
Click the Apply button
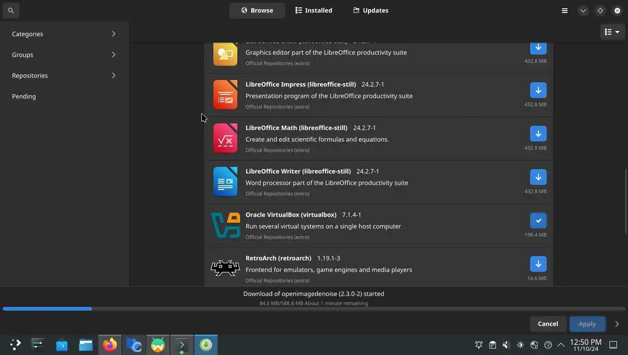[x=587, y=324]
